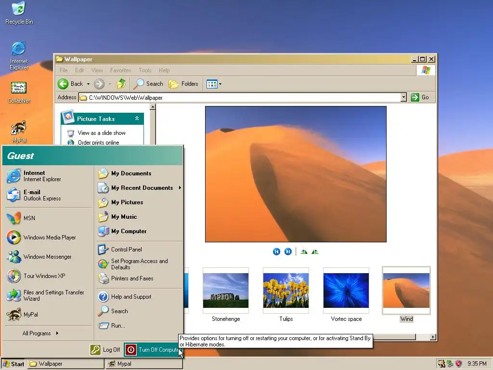Click the filmstrip scrollbar right arrow

tap(433, 337)
